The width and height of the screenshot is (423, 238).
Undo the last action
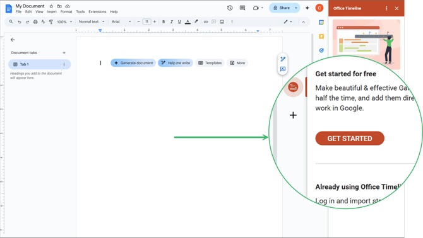point(20,22)
